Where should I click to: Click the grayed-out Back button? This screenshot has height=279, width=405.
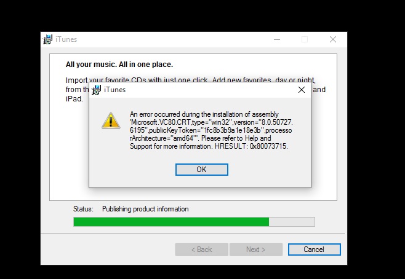point(202,250)
